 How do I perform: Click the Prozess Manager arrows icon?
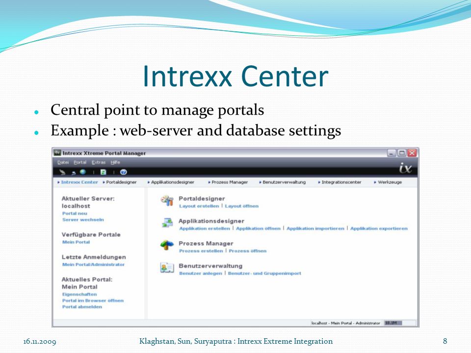[167, 245]
